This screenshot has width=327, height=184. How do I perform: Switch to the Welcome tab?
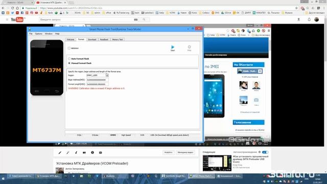71,39
